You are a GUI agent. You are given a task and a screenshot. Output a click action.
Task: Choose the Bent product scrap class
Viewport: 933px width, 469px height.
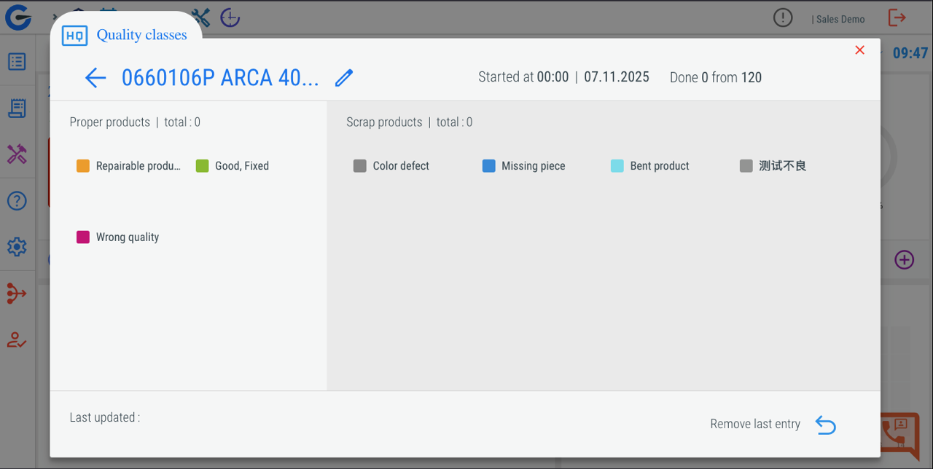pos(651,166)
